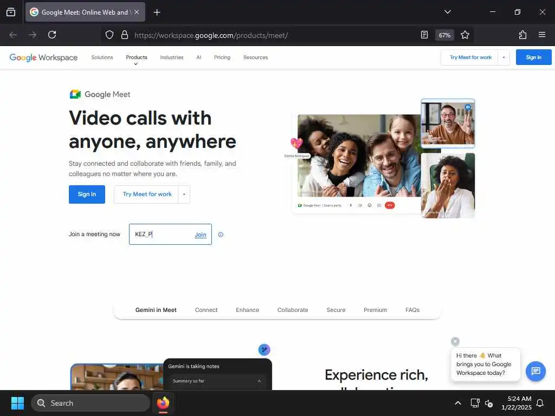Go back to previous page
This screenshot has width=555, height=416.
(x=13, y=35)
